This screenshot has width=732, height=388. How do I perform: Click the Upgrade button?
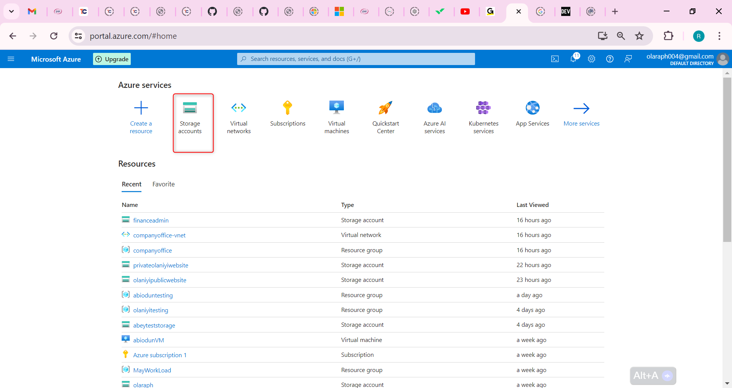point(111,59)
